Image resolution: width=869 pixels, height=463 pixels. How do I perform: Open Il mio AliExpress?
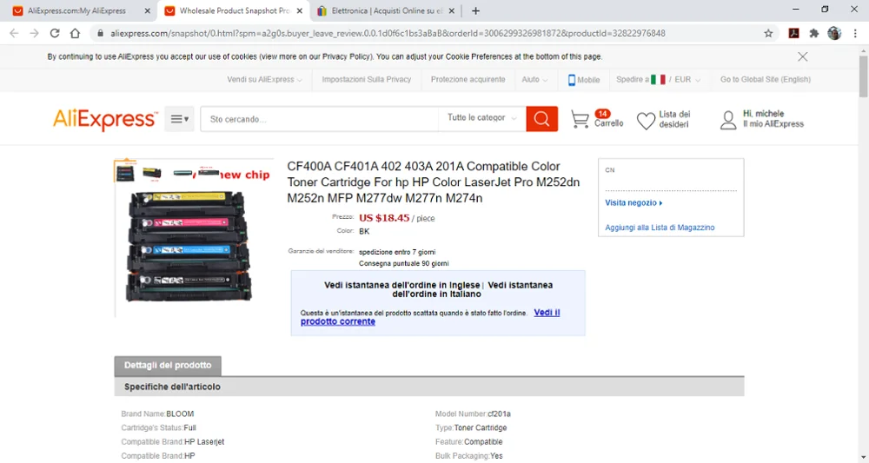tap(773, 124)
